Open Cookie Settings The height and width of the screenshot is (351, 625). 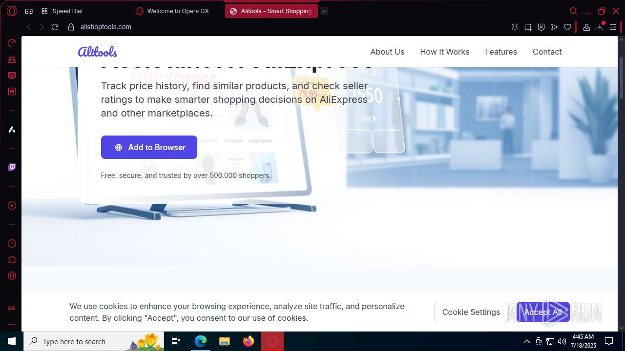[471, 312]
